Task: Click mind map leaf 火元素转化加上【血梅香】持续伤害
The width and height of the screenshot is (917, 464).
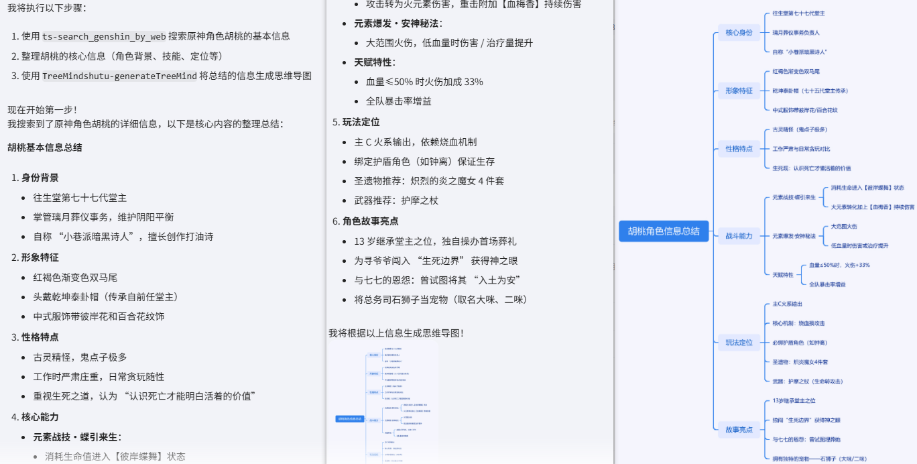Action: click(872, 207)
